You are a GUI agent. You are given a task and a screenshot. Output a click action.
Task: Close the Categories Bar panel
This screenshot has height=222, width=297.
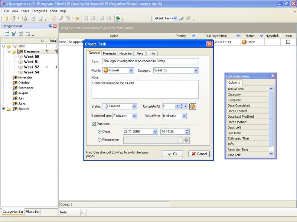tap(55, 26)
